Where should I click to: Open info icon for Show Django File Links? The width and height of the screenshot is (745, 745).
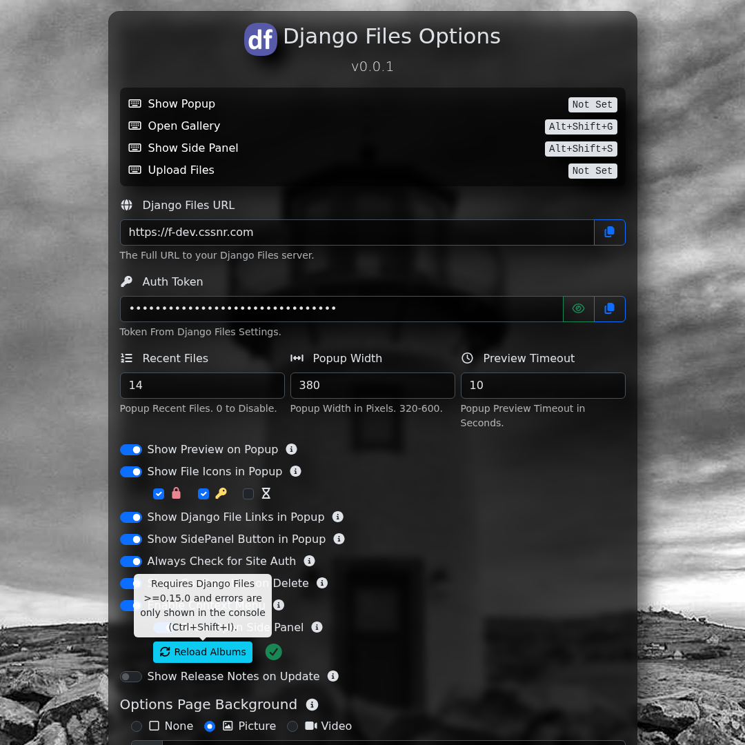(337, 517)
